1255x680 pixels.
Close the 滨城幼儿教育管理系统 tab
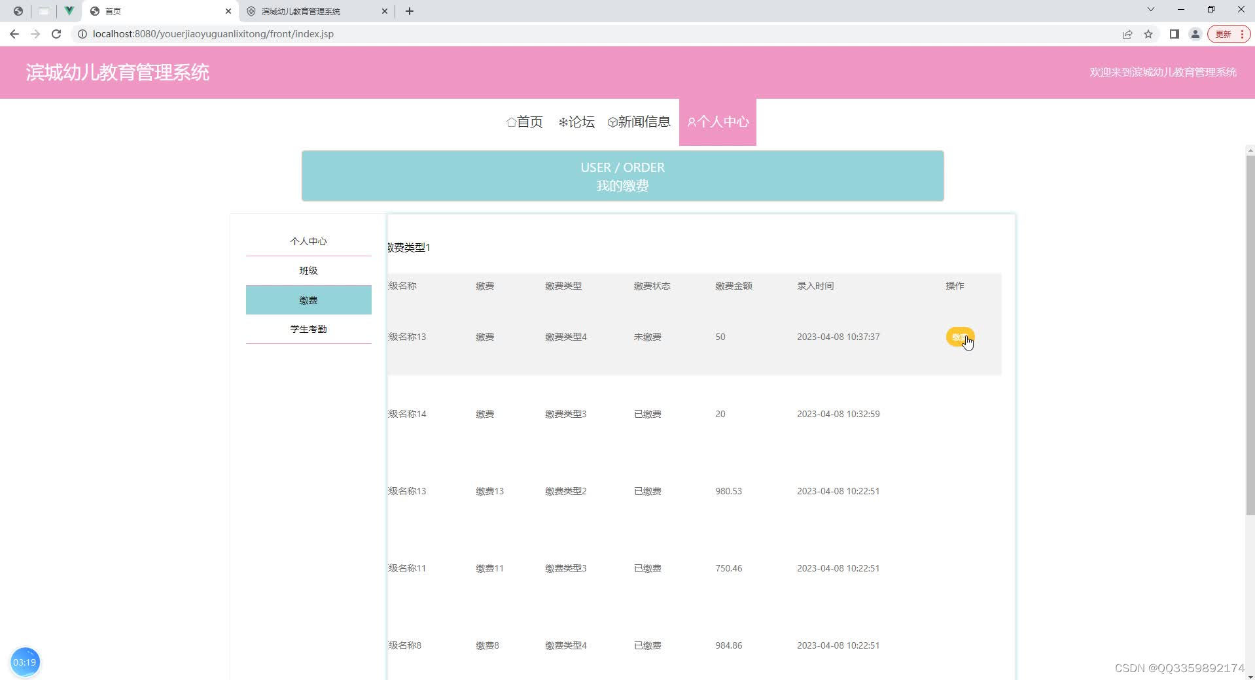(385, 11)
